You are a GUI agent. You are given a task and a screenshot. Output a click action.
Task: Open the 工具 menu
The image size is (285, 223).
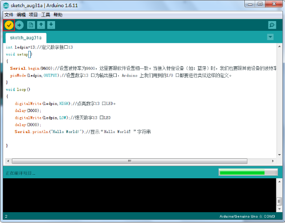tap(46, 15)
